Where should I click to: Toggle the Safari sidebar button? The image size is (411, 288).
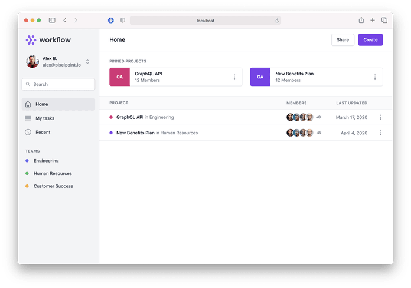[x=52, y=20]
